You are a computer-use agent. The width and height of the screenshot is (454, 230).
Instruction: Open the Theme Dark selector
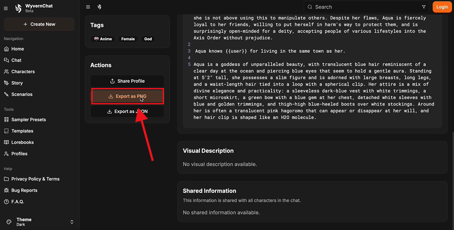tap(39, 222)
